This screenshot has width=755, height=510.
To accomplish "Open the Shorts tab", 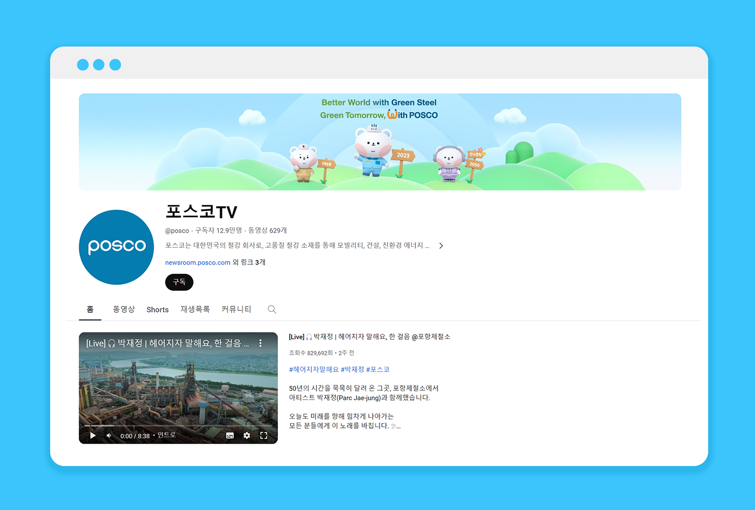I will click(157, 309).
